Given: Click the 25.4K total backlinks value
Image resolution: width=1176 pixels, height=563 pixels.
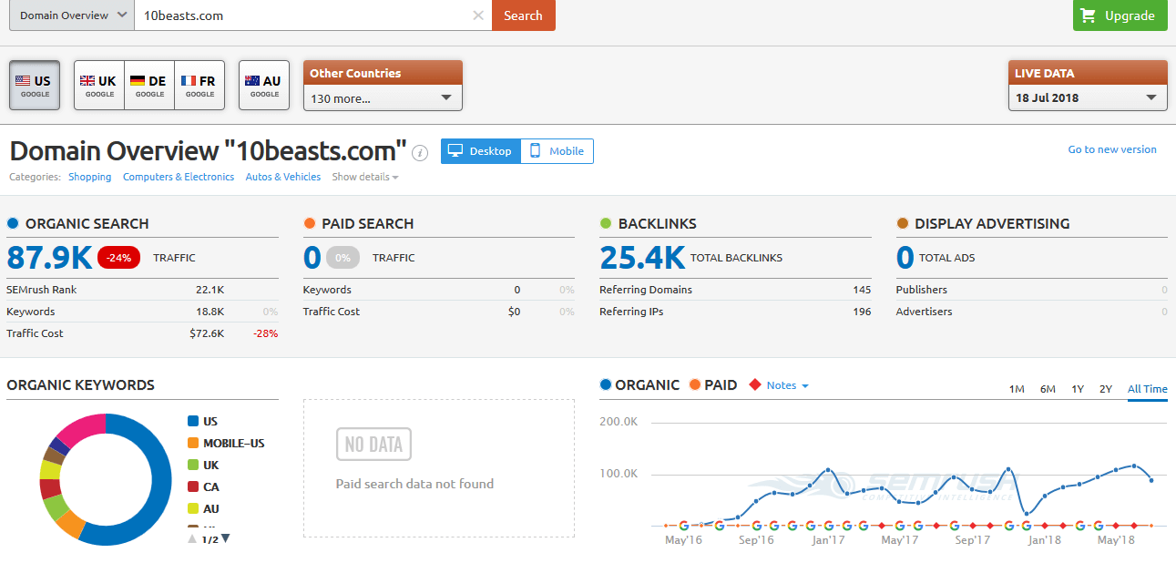Looking at the screenshot, I should [x=642, y=258].
